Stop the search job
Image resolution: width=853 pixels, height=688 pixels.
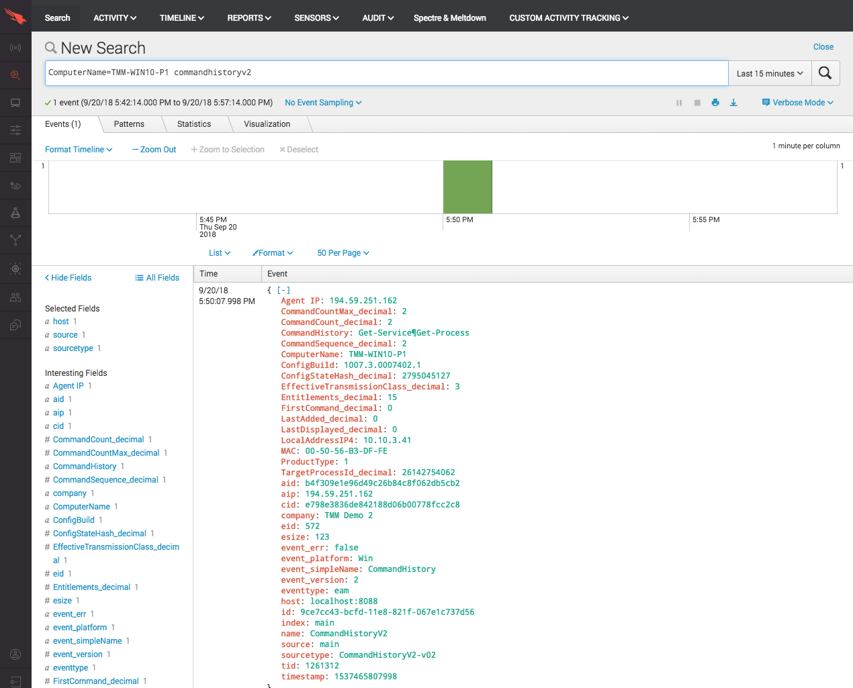(697, 103)
